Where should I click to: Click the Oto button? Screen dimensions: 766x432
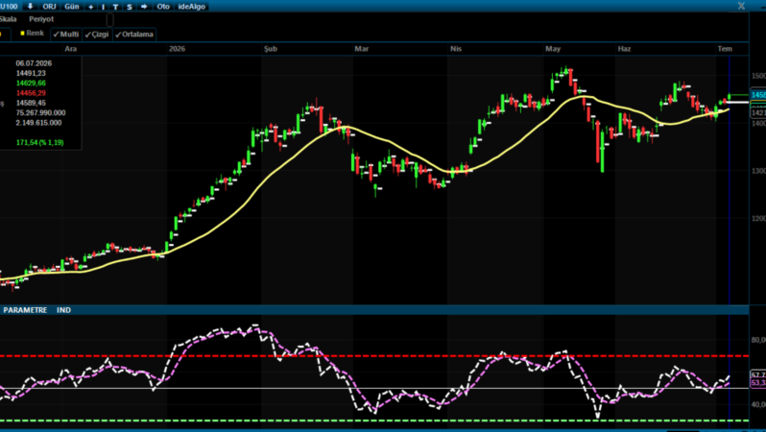pos(163,7)
